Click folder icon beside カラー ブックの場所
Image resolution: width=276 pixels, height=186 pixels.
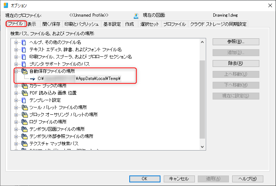[25, 86]
